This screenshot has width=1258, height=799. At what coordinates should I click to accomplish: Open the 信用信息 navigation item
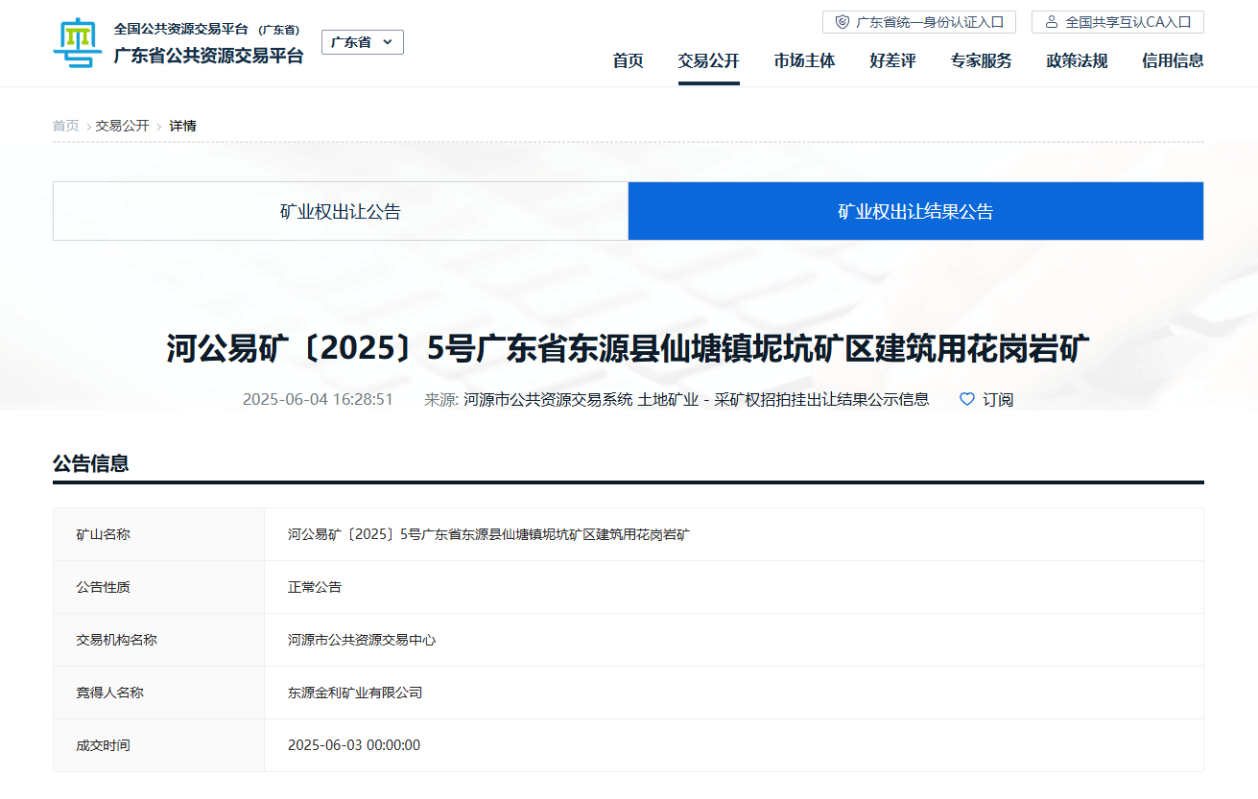(x=1173, y=61)
